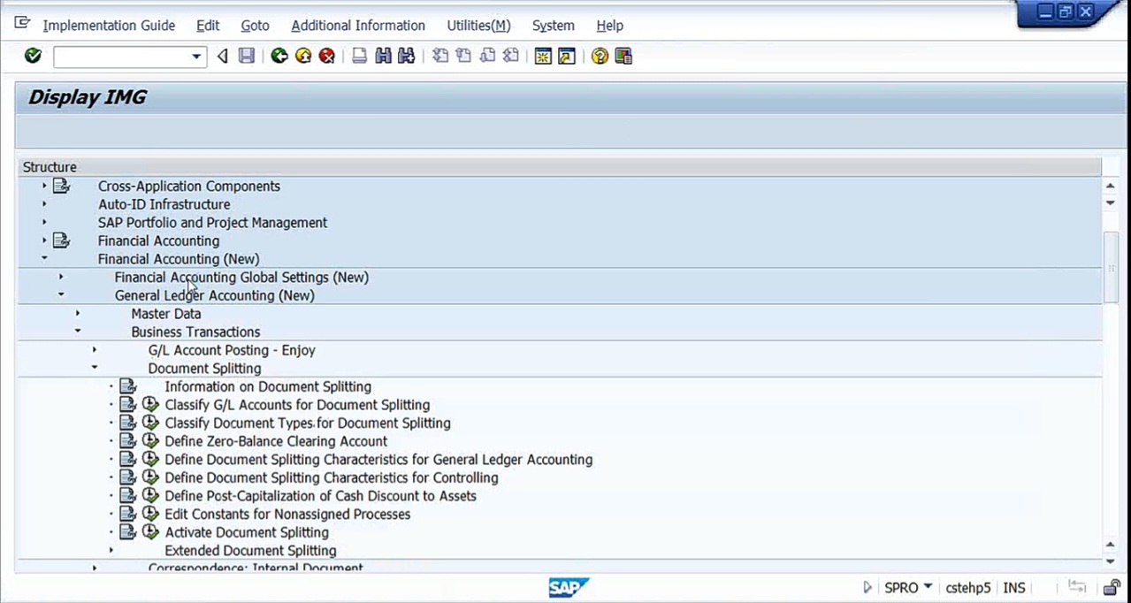Image resolution: width=1131 pixels, height=603 pixels.
Task: Select Define Document Splitting Characteristics for Controlling
Action: [332, 477]
